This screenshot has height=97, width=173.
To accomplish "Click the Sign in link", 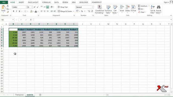I will pos(166,2).
